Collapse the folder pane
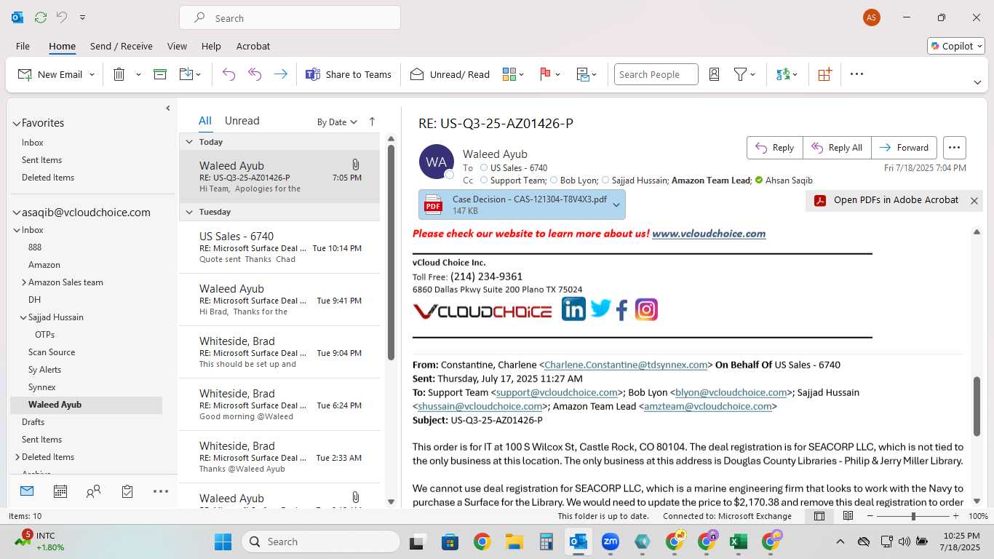The width and height of the screenshot is (994, 559). click(167, 108)
